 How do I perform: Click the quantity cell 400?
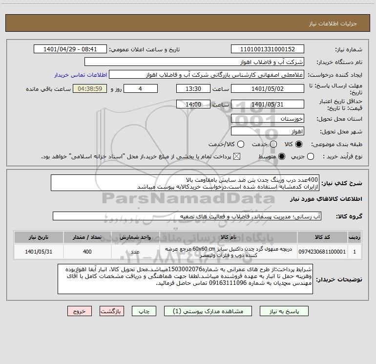pos(87,252)
